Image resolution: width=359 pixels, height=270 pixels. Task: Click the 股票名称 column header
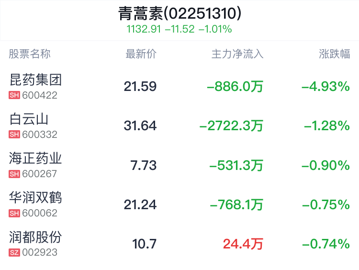coord(30,54)
